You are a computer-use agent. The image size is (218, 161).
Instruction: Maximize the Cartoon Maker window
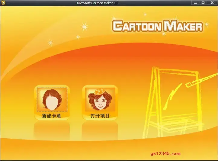[x=203, y=3]
